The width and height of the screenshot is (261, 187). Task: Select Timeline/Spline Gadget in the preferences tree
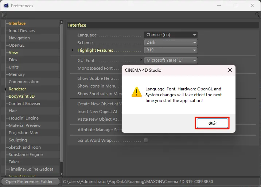click(31, 169)
